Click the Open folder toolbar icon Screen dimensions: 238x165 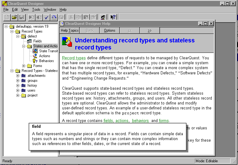(x=14, y=18)
